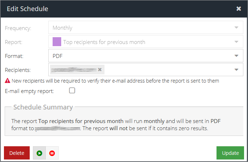Expand the Report dropdown arrow

coord(236,42)
